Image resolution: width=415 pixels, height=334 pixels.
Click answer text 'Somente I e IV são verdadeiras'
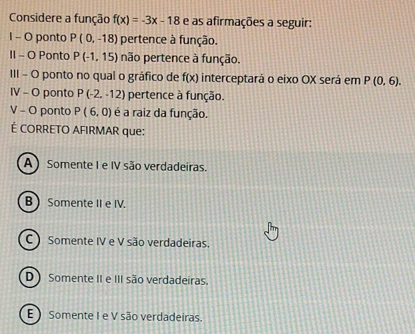[x=127, y=166]
